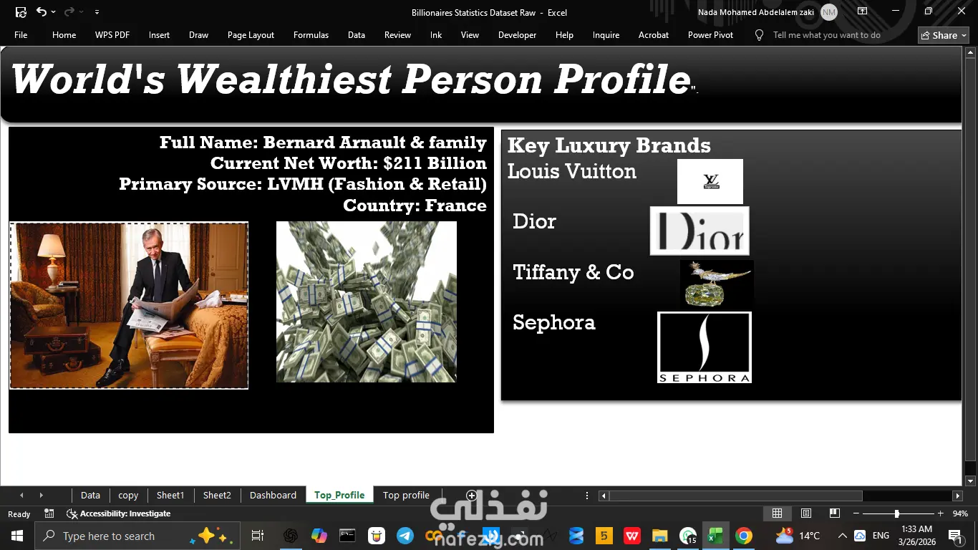Click the 'Key Luxury Brands' heading text

609,145
